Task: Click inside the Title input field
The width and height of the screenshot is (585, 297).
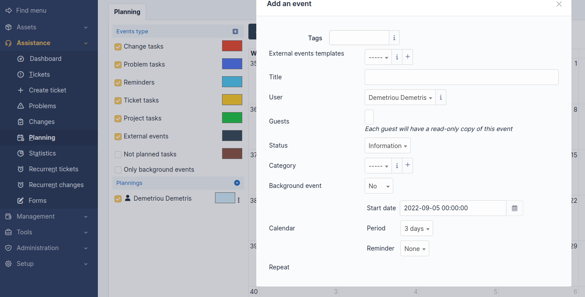Action: click(461, 77)
